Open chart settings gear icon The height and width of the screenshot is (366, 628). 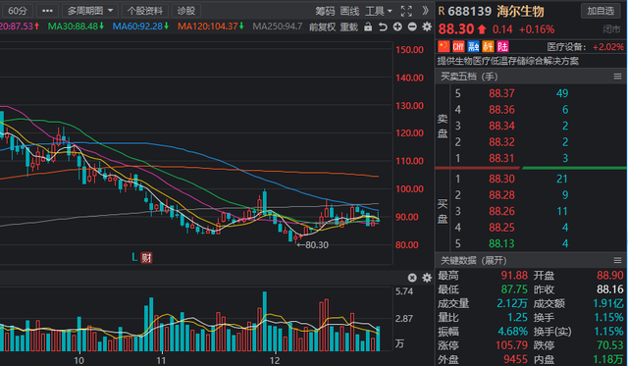tap(428, 26)
